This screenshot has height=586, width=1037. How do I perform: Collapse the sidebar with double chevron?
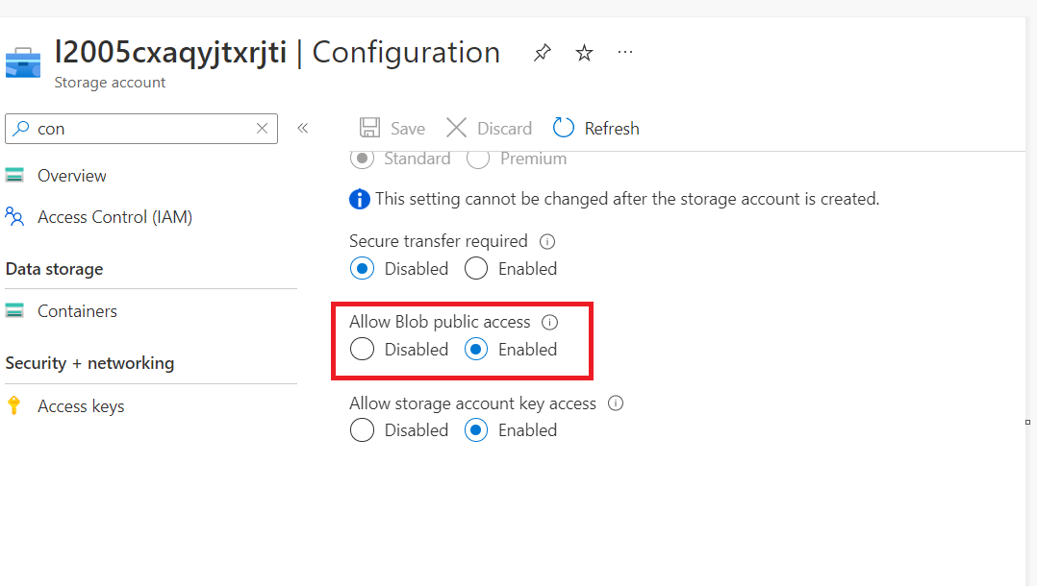coord(302,129)
